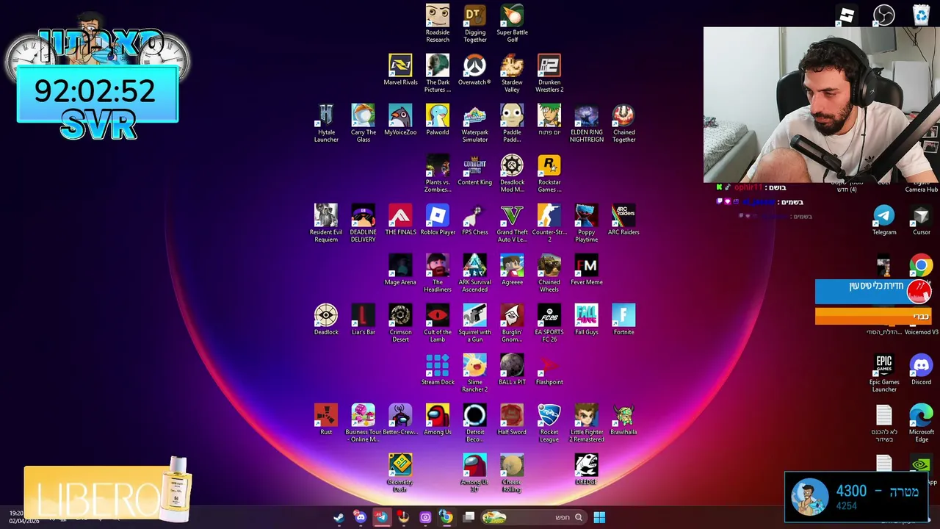Viewport: 940px width, 529px height.
Task: Open BALL x PIT
Action: coord(512,370)
